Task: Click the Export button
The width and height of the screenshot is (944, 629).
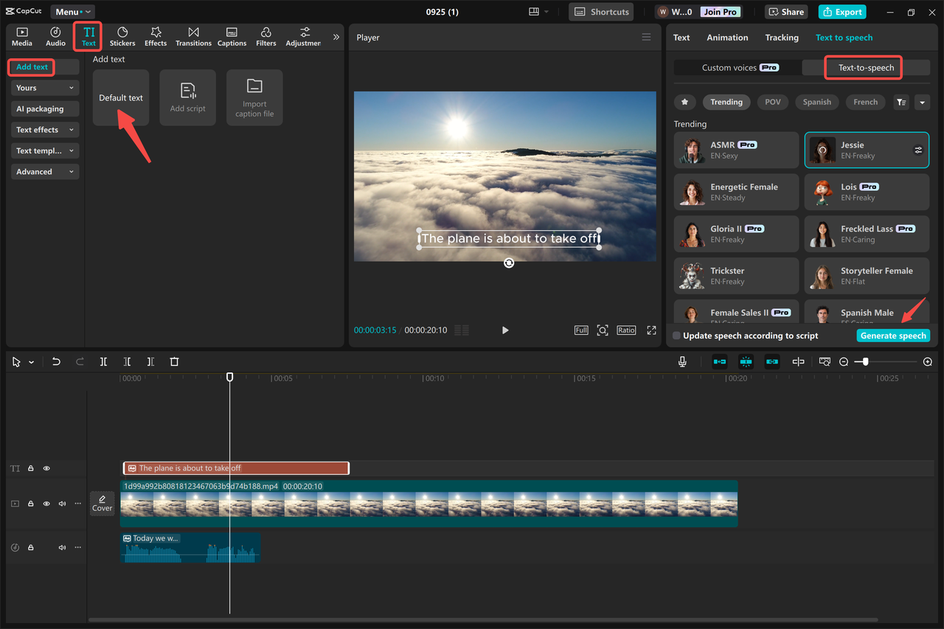Action: 841,11
